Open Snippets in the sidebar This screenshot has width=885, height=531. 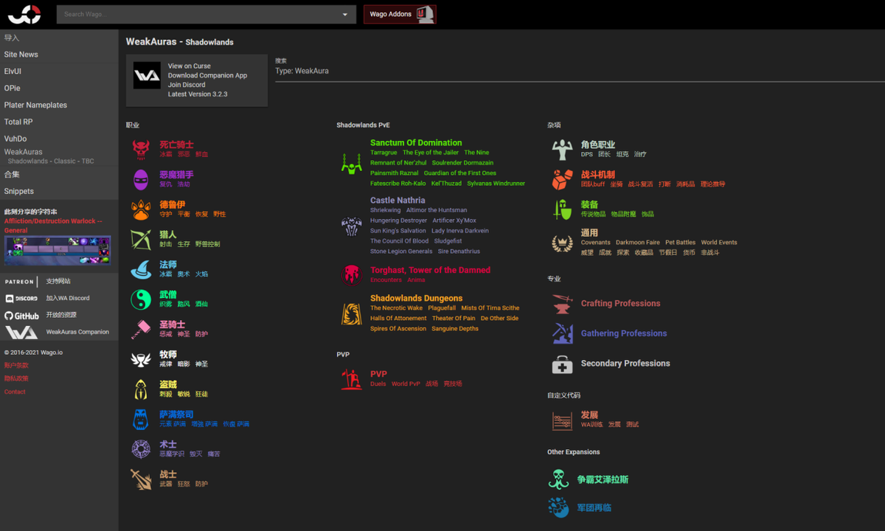click(x=19, y=192)
